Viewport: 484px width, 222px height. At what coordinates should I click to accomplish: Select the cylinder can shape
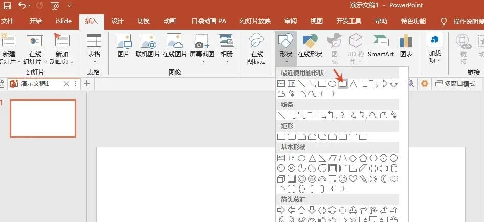click(x=394, y=168)
